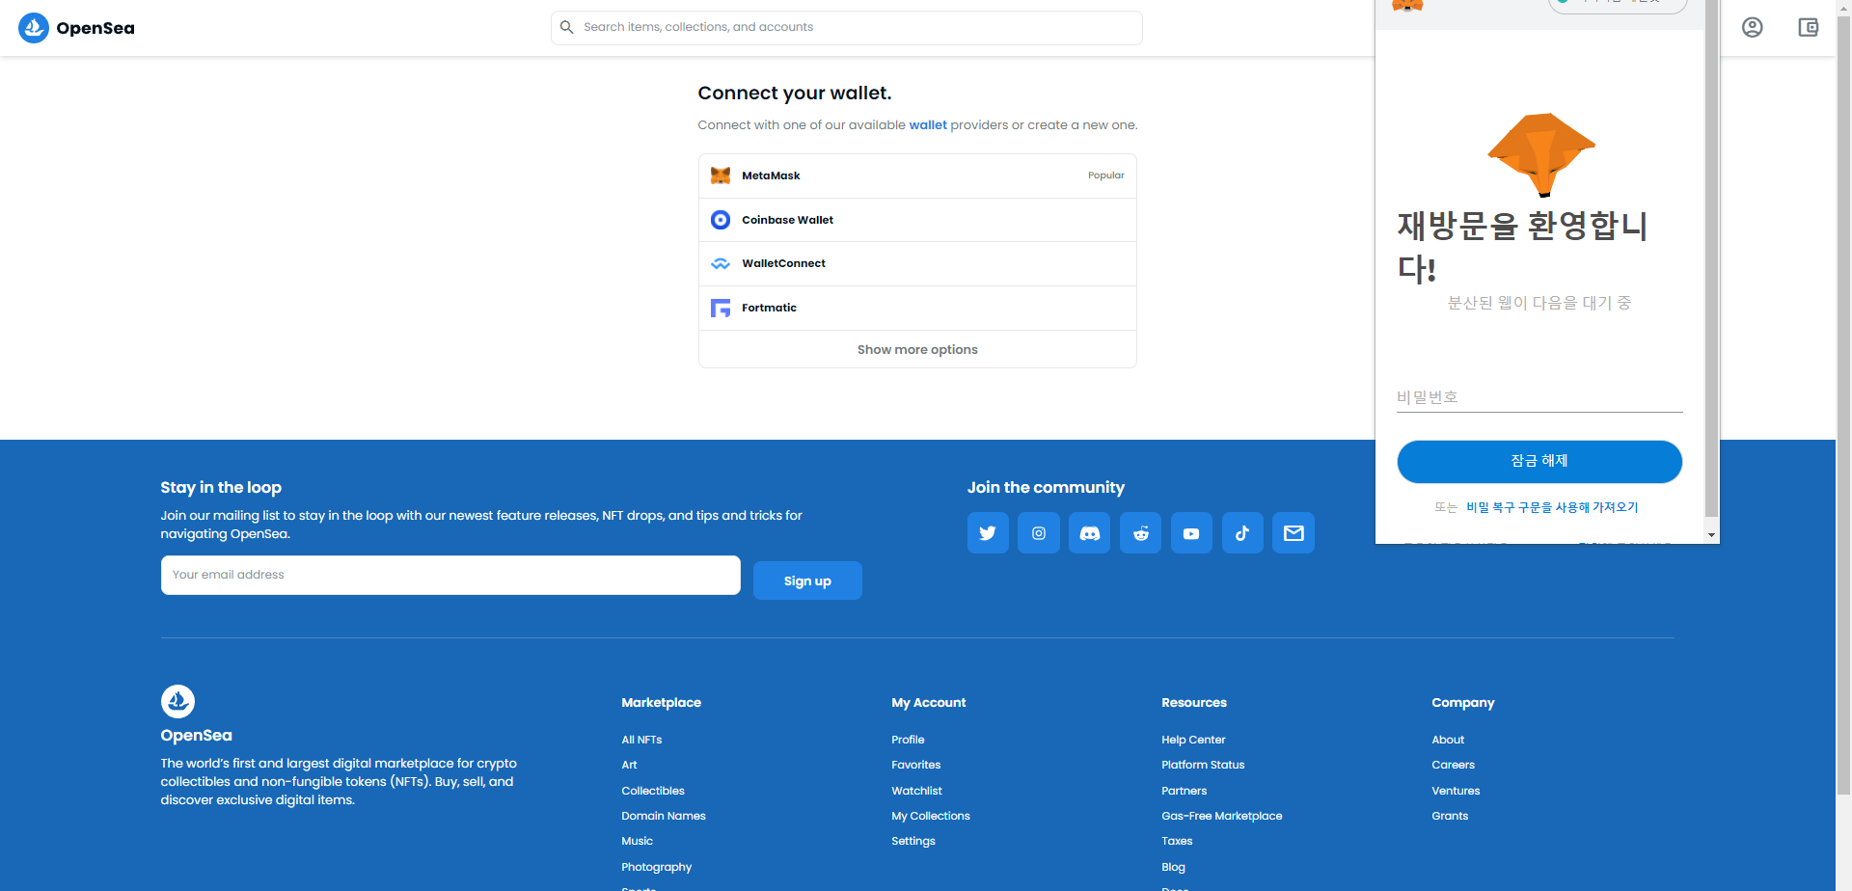Select the Fortmatic icon
1852x891 pixels.
click(x=721, y=308)
